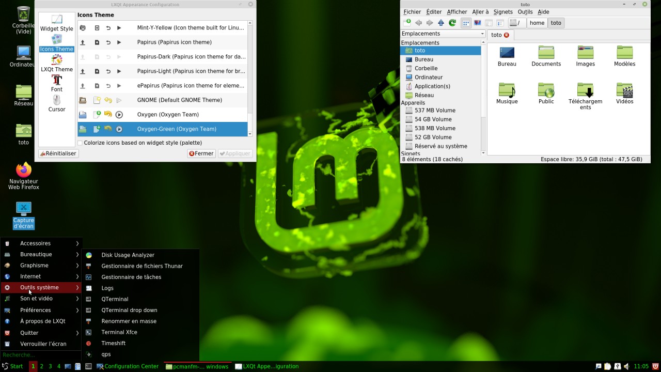Viewport: 661px width, 372px height.
Task: Enable Colorize icons based on widget style
Action: (80, 143)
